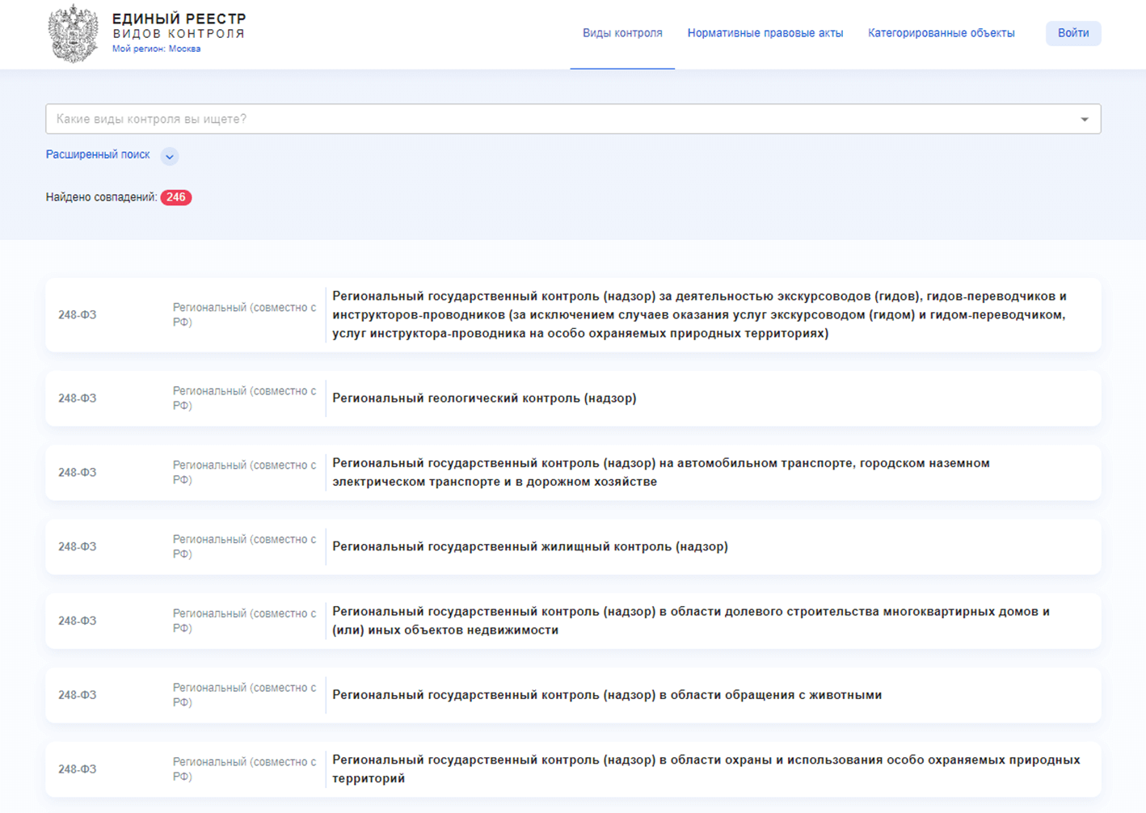Open 'Нормативные правовые акты' tab
Screen dimensions: 1146x813
point(765,33)
